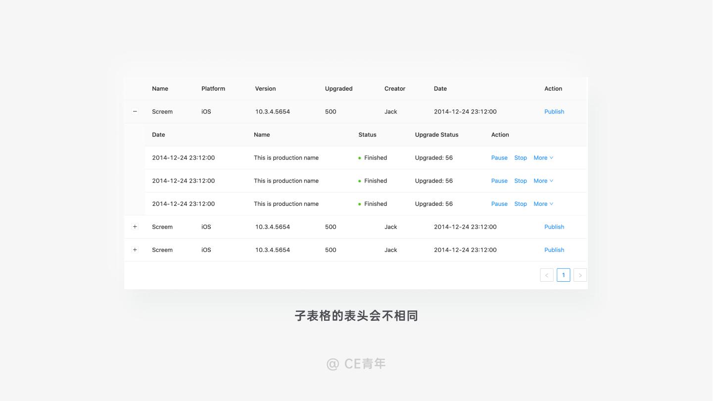Pause the third production sub-row

click(499, 203)
